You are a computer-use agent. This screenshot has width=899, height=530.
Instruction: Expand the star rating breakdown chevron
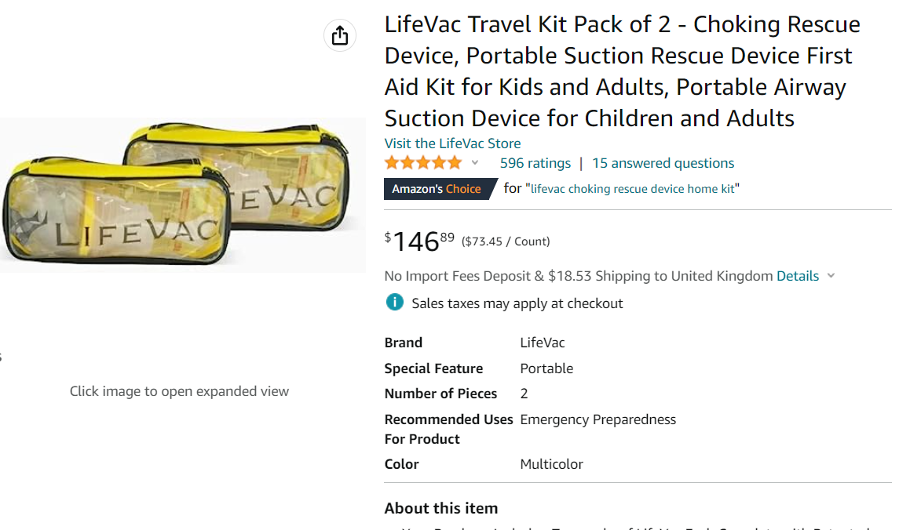pyautogui.click(x=475, y=163)
